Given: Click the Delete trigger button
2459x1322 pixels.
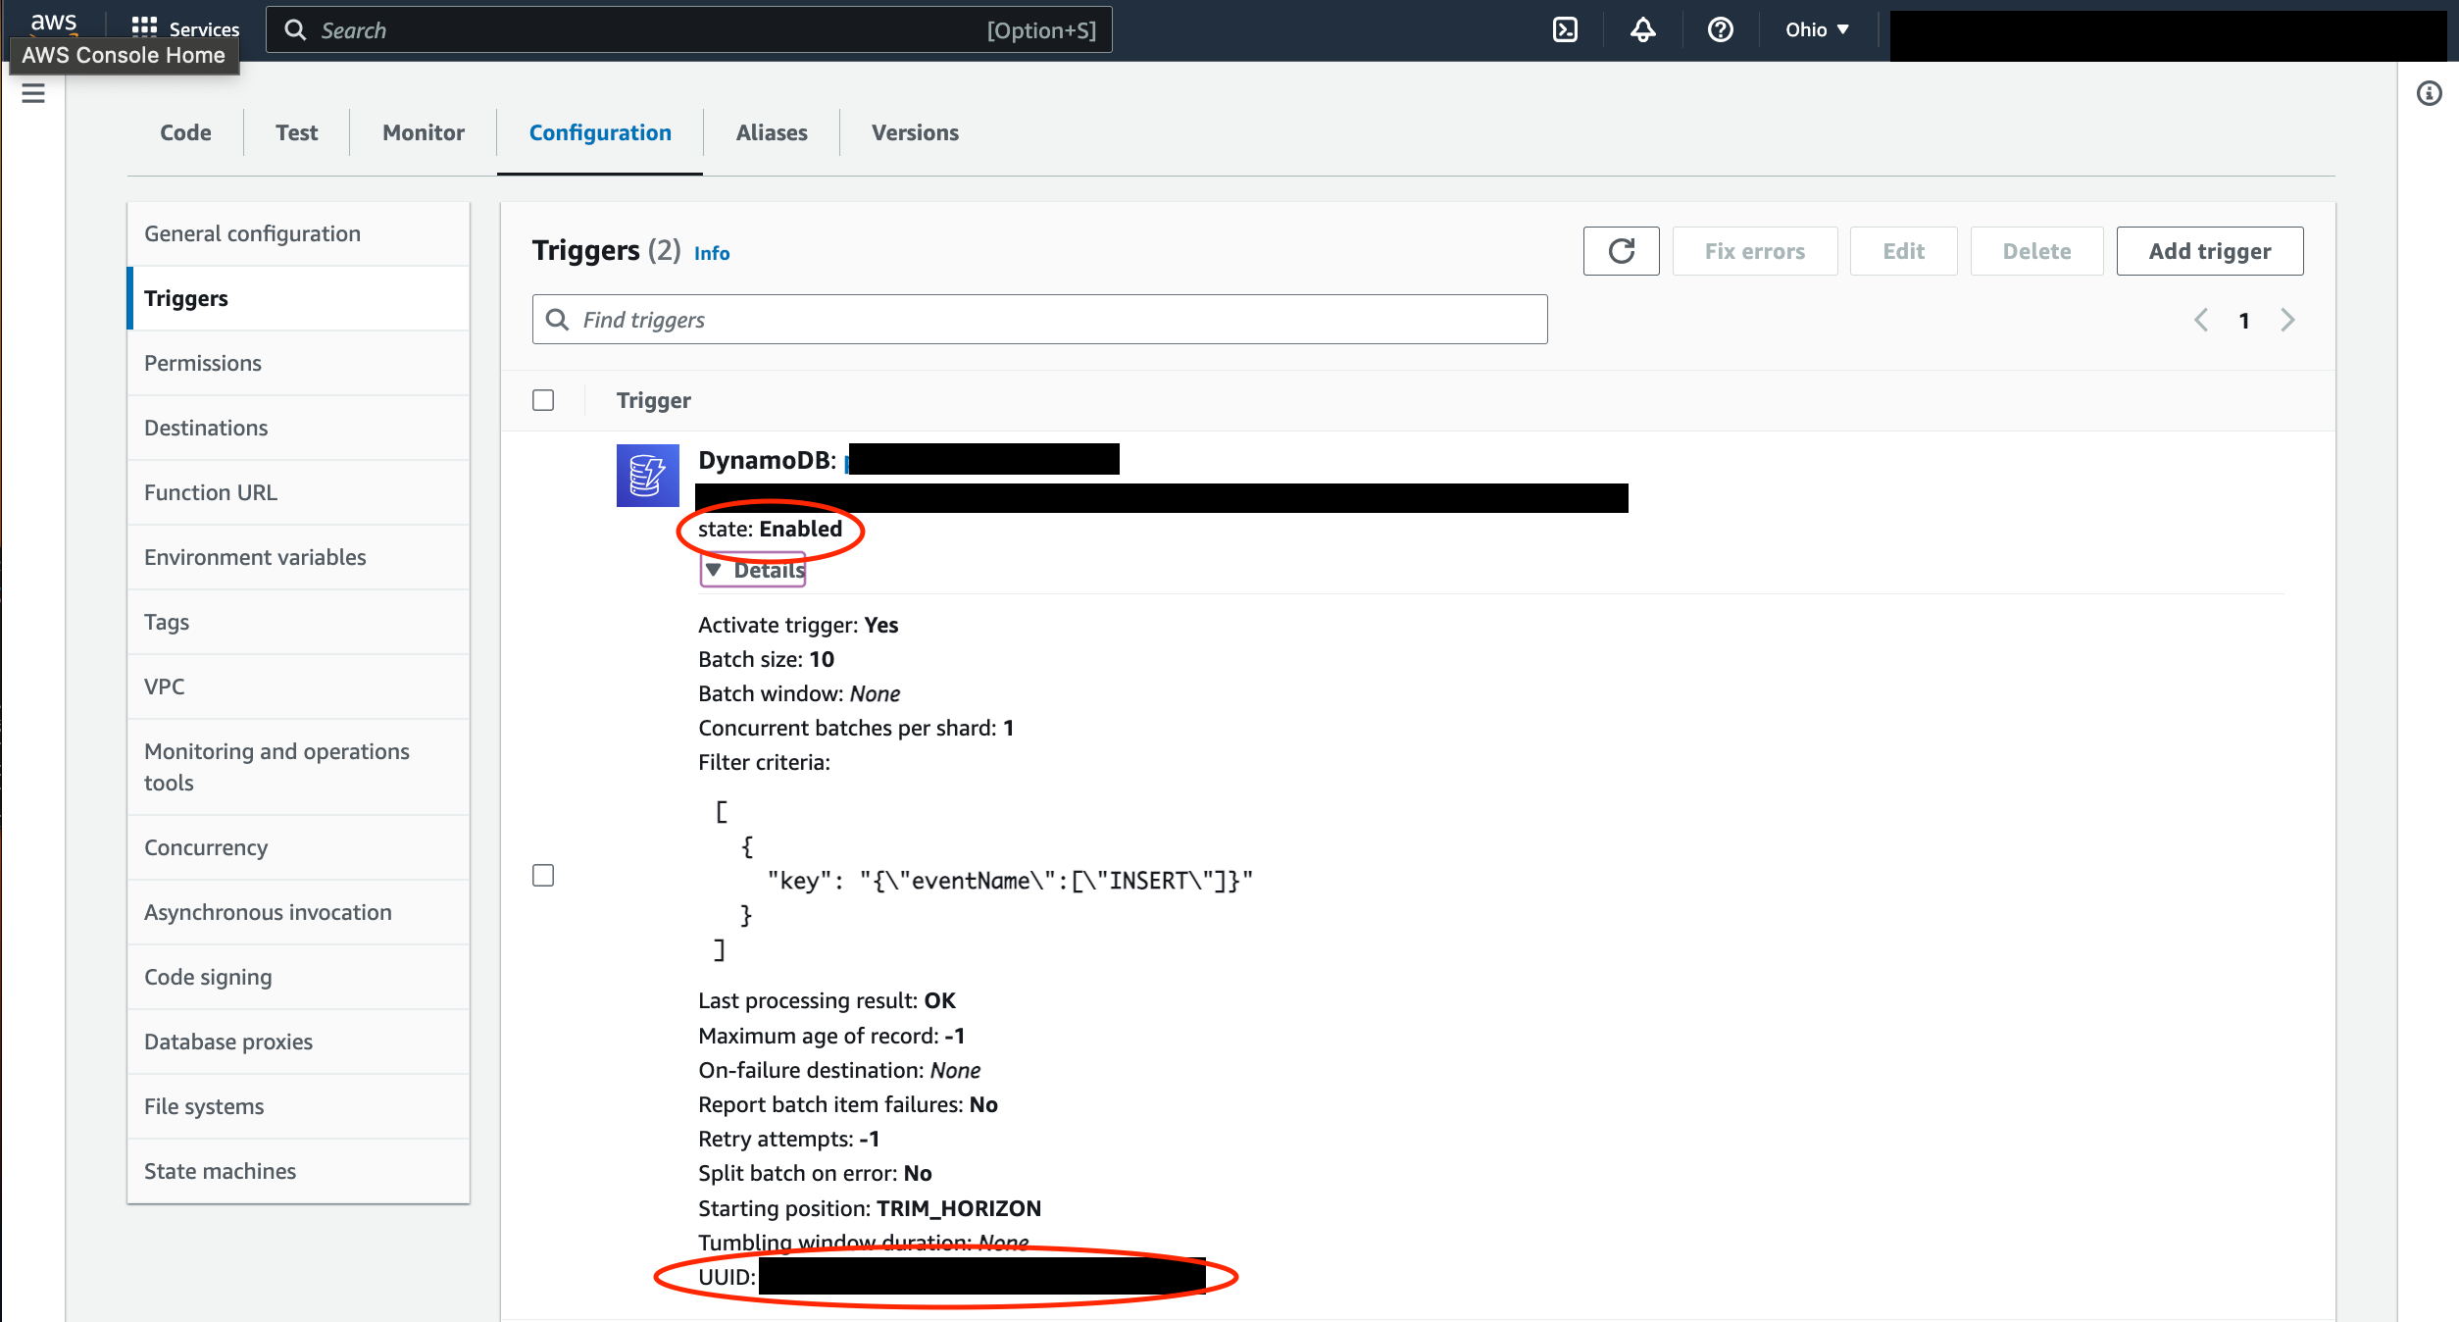Looking at the screenshot, I should (2037, 251).
